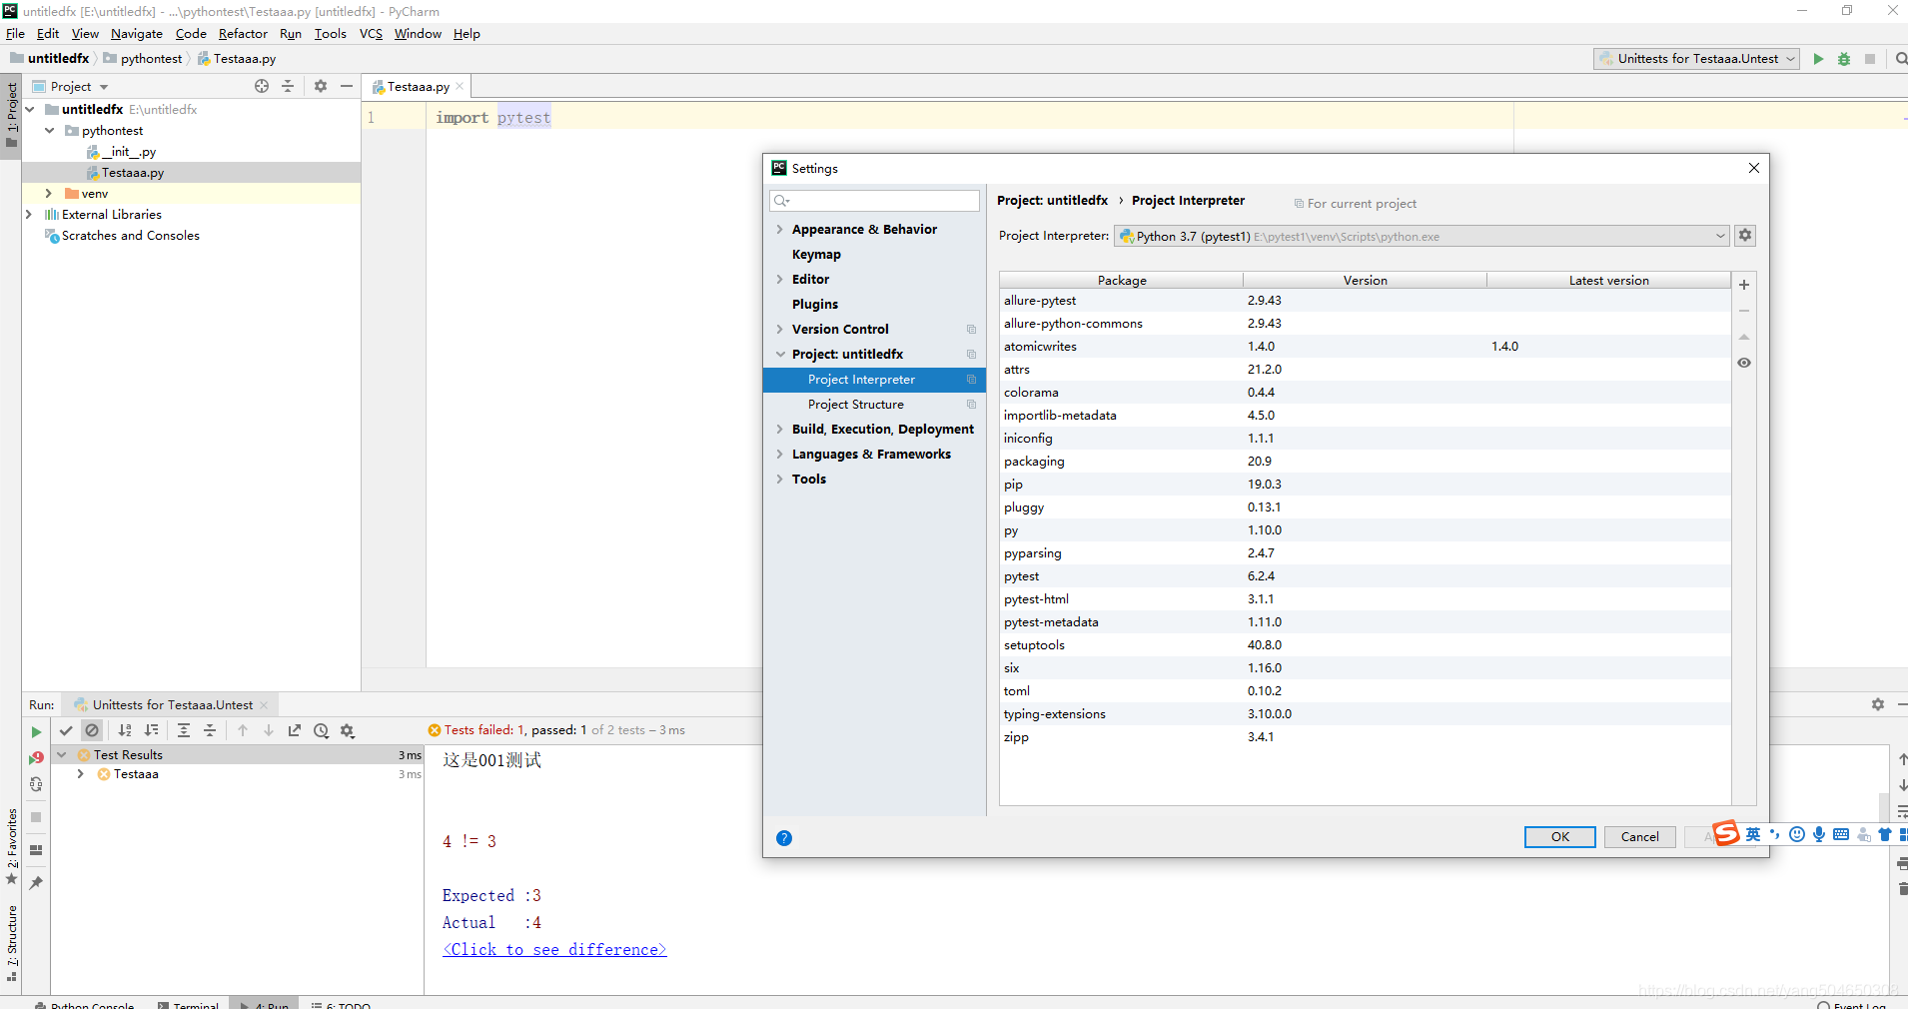This screenshot has height=1009, width=1908.
Task: Open test runner settings gear
Action: tap(348, 730)
